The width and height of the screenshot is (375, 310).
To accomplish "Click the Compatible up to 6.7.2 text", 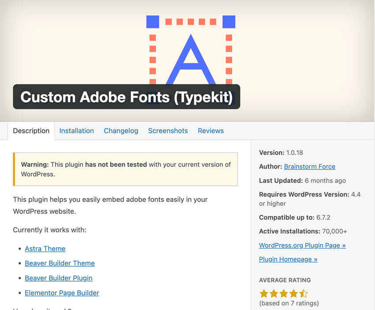I will tap(295, 218).
